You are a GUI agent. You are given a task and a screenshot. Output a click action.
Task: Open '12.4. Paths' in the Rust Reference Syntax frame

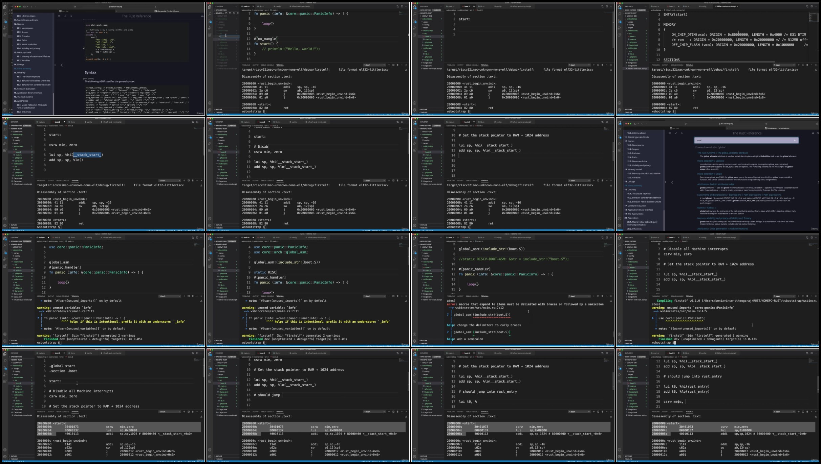[x=22, y=40]
